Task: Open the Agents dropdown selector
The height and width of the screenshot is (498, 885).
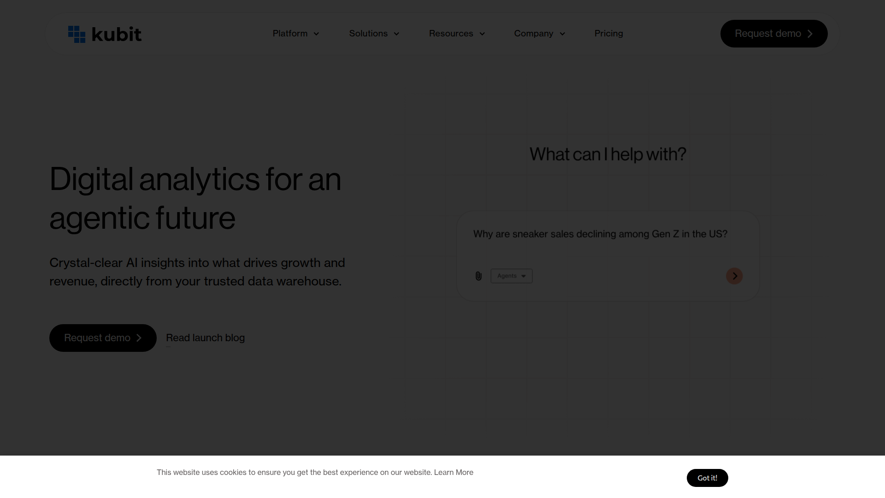Action: (x=511, y=276)
